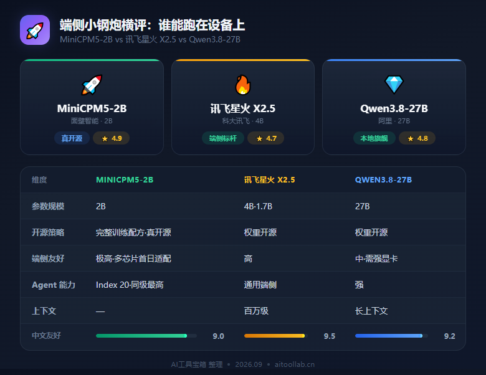Click the 2026.09 date in footer
The height and width of the screenshot is (375, 486).
(x=249, y=364)
